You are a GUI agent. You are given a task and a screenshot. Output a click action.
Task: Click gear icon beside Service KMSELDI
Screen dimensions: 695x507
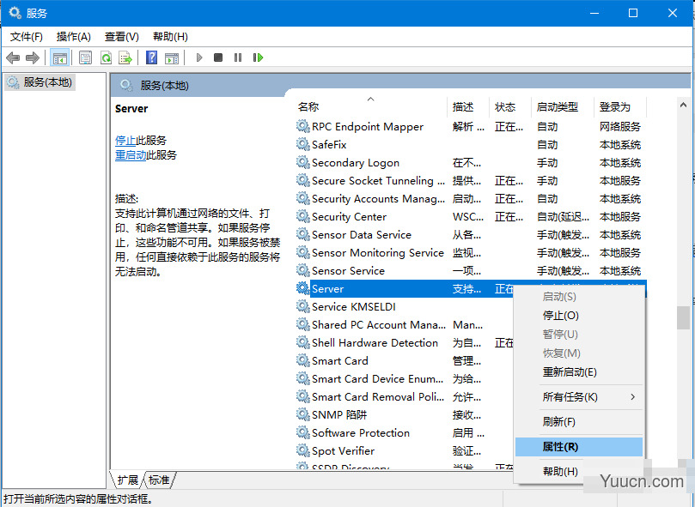(x=302, y=307)
